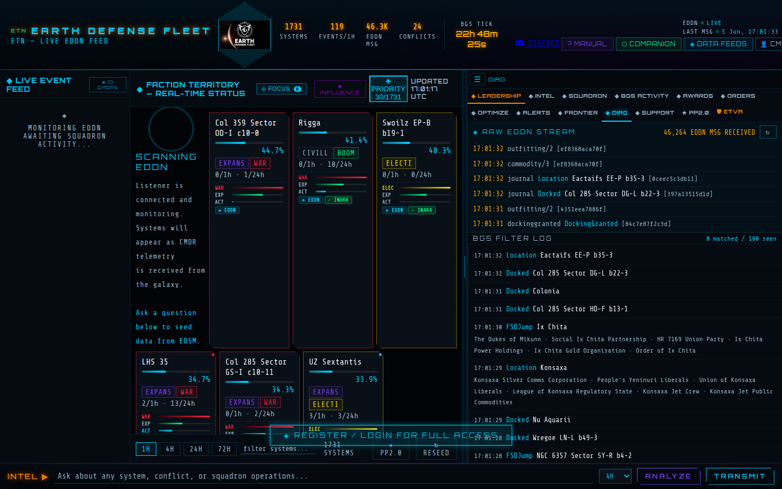Click the EXPANS tag on LHS 35 card
The width and height of the screenshot is (782, 489).
click(159, 392)
